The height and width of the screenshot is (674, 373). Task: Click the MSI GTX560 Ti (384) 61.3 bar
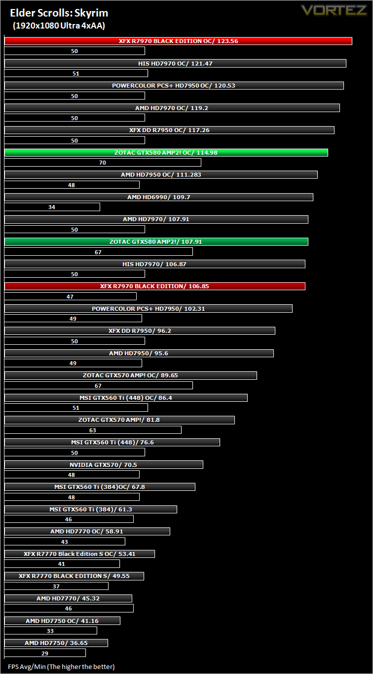tap(91, 509)
